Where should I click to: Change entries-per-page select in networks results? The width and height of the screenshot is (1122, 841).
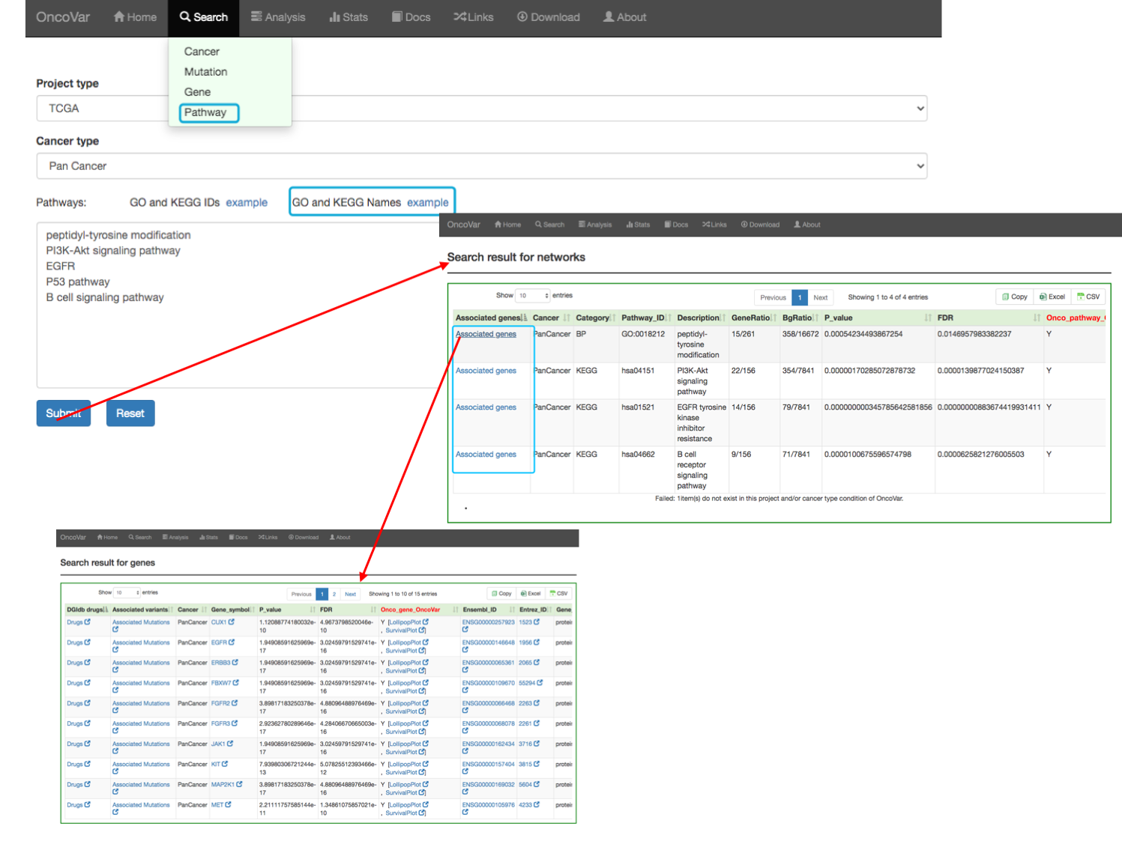(x=533, y=296)
